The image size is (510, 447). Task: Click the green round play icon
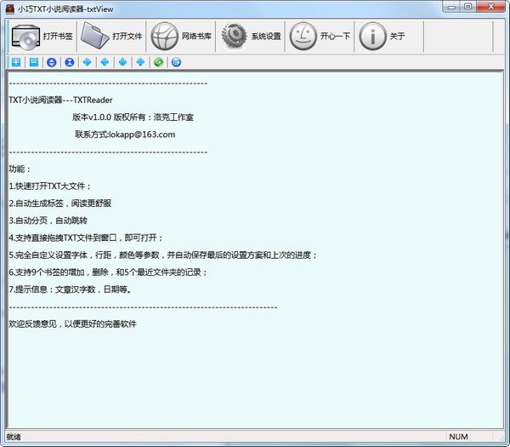pos(158,62)
